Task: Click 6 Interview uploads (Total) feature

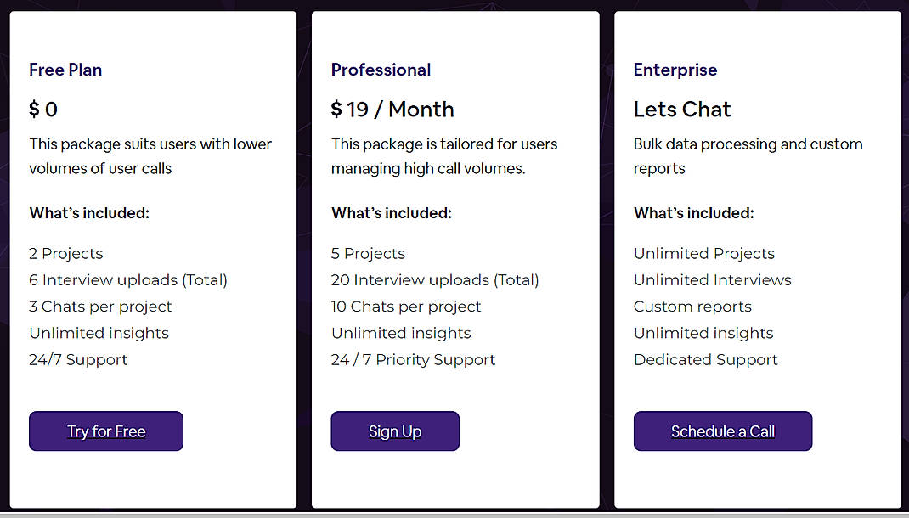Action: coord(128,280)
